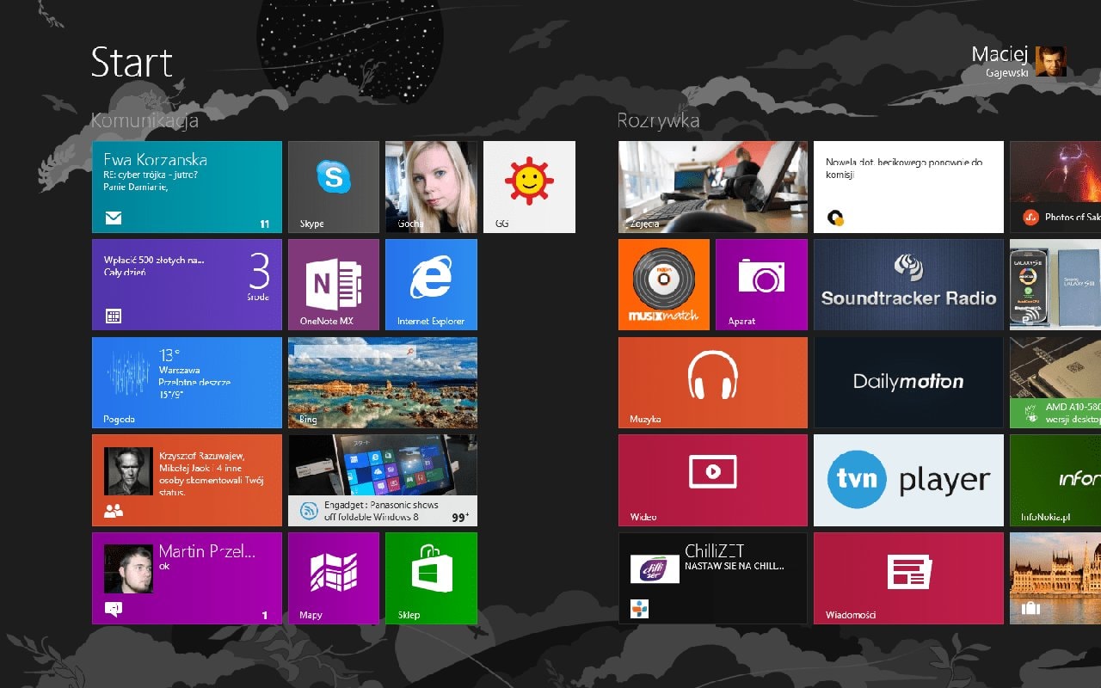Click the 99+ Engadget unread counter

click(x=460, y=518)
